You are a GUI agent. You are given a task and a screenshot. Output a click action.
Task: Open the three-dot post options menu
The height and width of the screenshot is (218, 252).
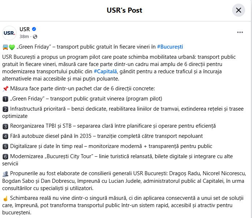(240, 32)
